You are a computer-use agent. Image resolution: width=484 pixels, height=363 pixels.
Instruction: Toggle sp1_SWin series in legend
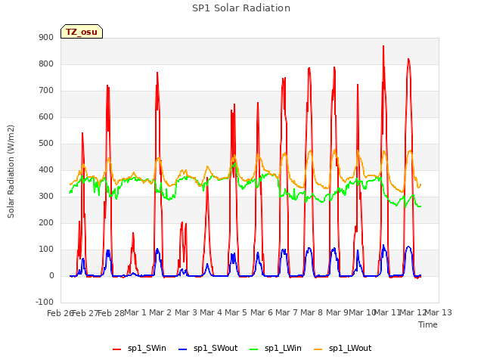(x=139, y=349)
